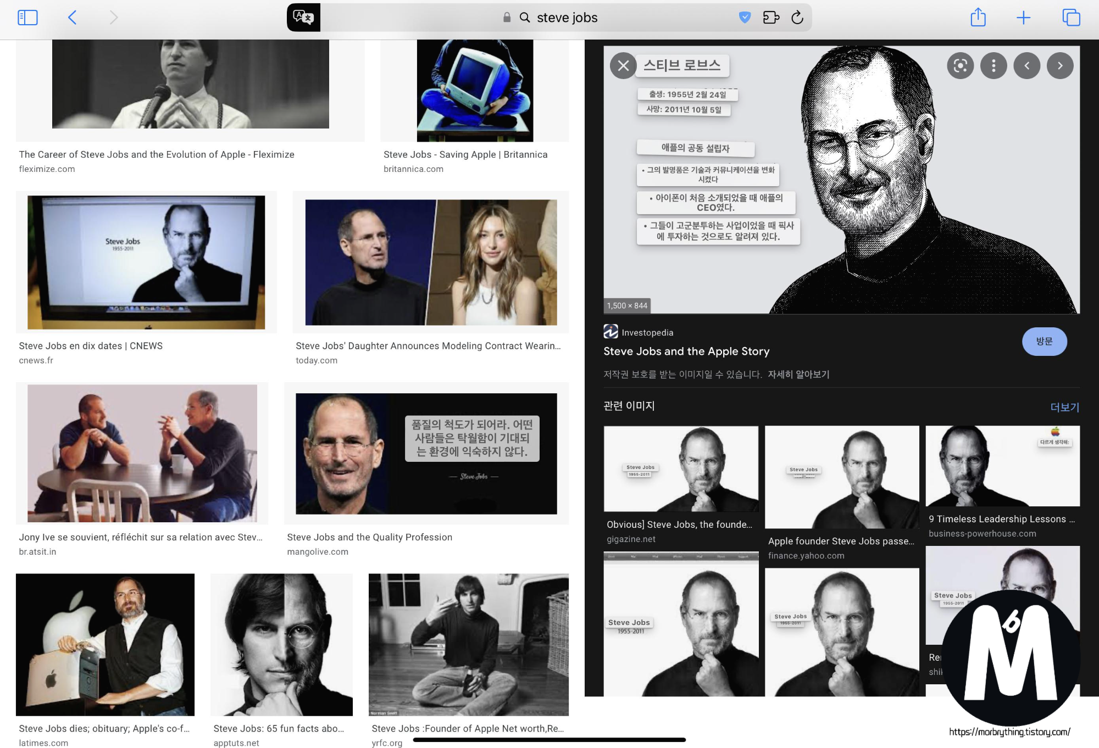Show the tab overview icon

pyautogui.click(x=1071, y=18)
